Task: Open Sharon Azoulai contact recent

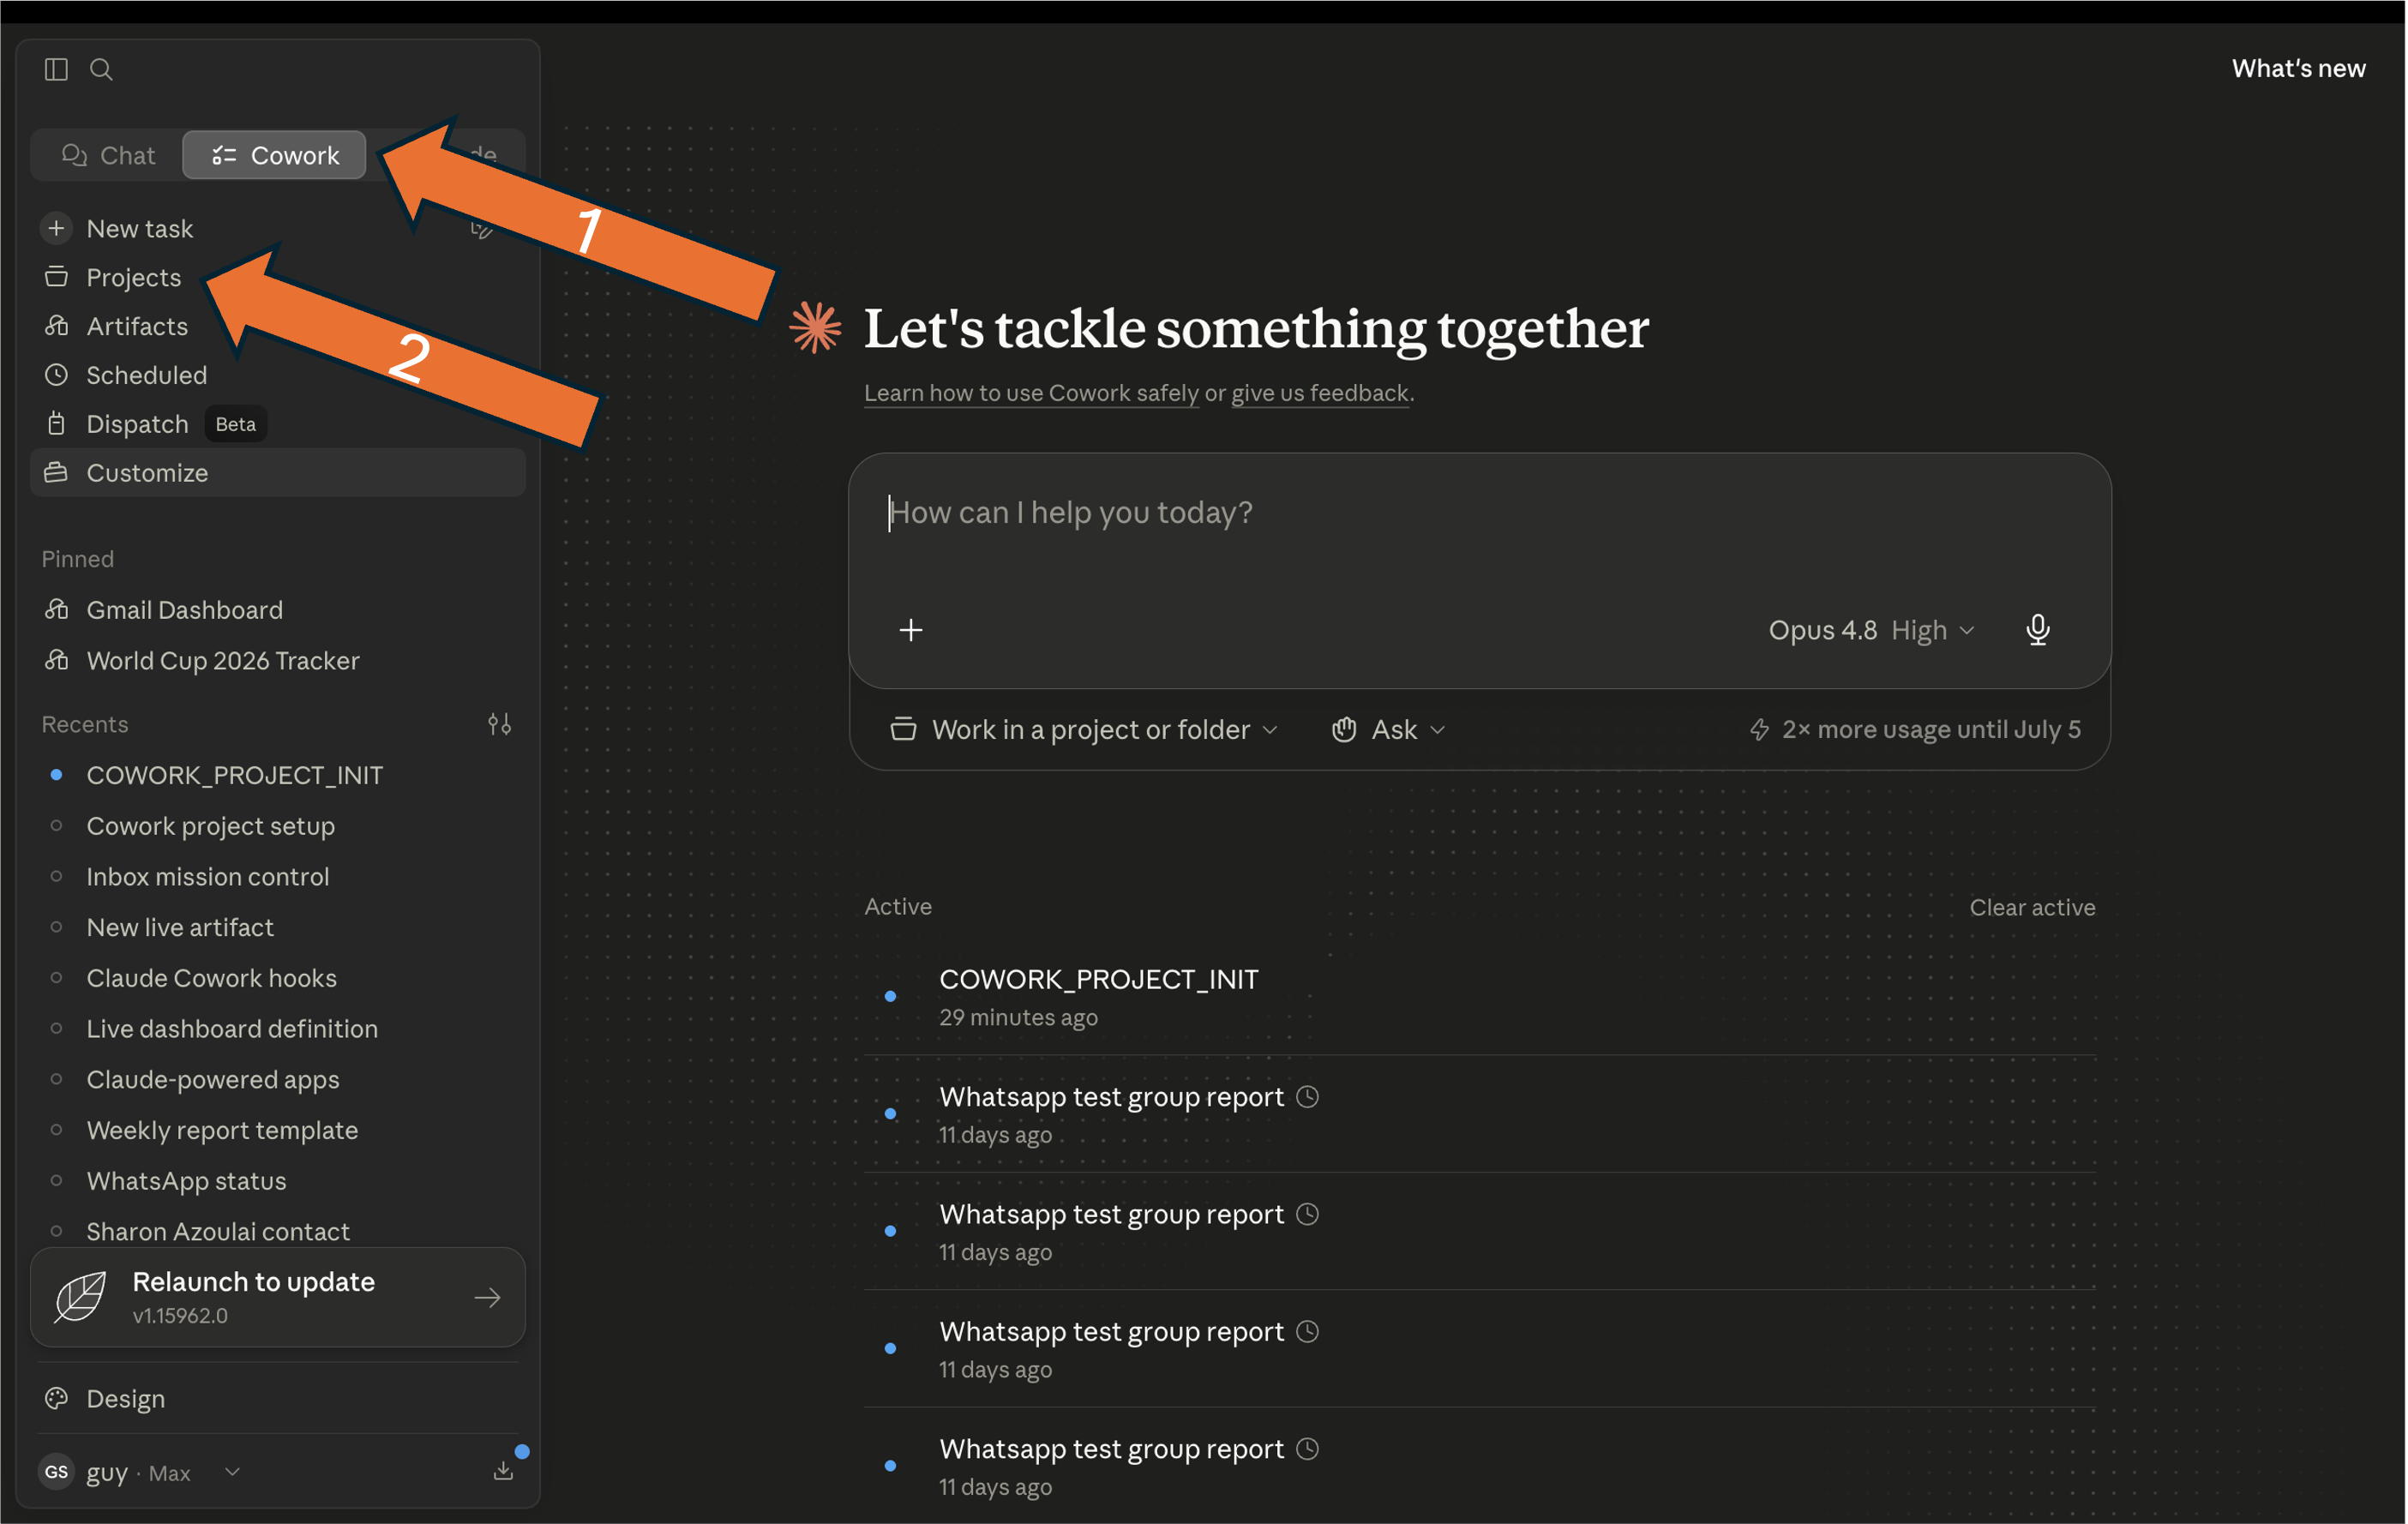Action: pyautogui.click(x=217, y=1231)
